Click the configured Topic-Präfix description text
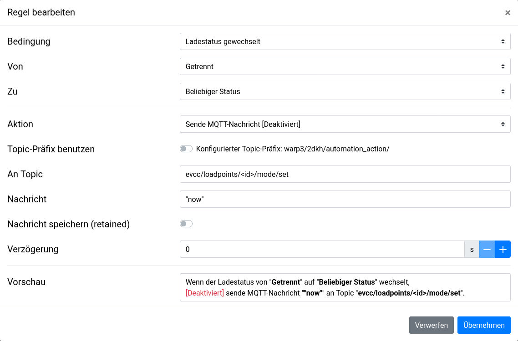 point(293,149)
